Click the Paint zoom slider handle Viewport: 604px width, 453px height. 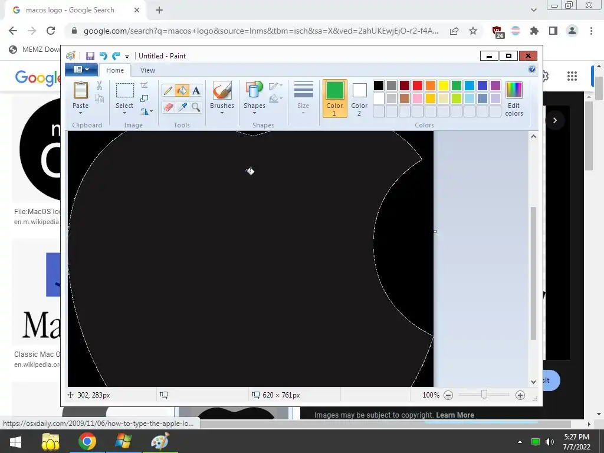[x=484, y=395]
